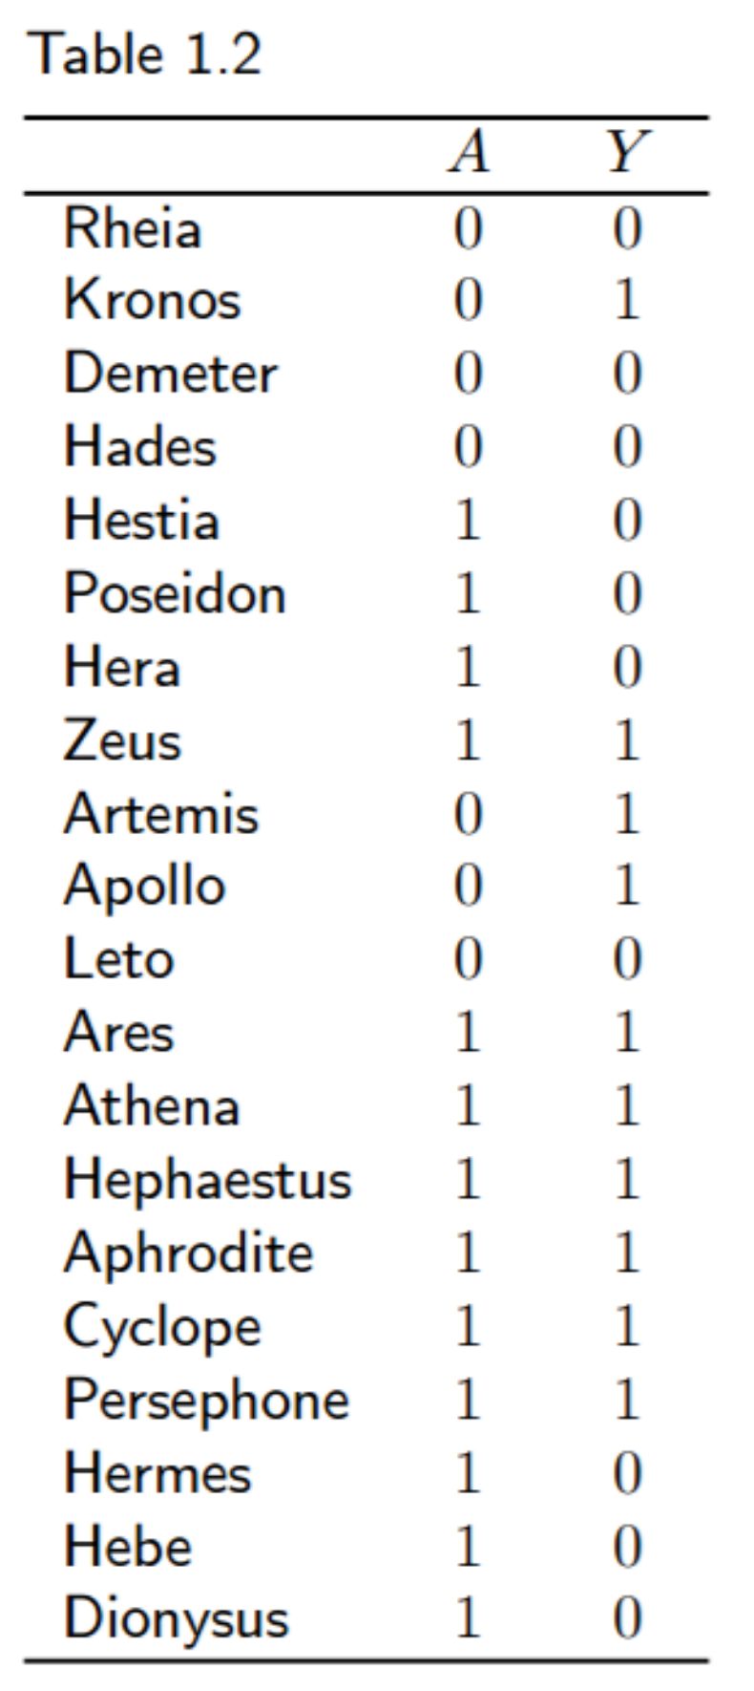Click the Hermes row label
This screenshot has width=754, height=1691.
coord(157,1473)
